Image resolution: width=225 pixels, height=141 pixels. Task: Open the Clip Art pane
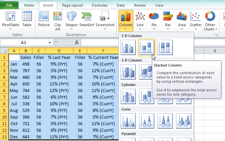[58, 21]
